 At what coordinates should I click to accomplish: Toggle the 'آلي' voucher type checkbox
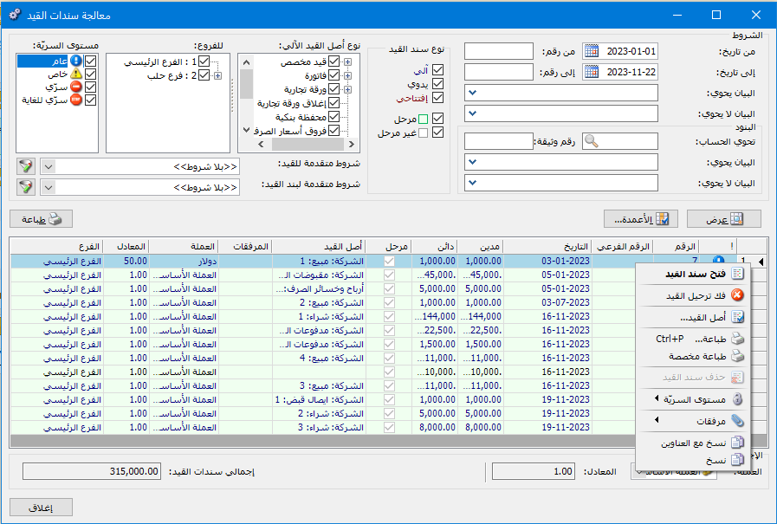click(x=437, y=70)
